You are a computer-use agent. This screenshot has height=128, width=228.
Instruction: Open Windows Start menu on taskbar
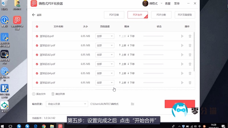[3, 126]
